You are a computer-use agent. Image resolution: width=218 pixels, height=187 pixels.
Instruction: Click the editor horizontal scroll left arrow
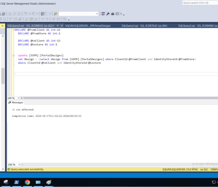pos(22,98)
